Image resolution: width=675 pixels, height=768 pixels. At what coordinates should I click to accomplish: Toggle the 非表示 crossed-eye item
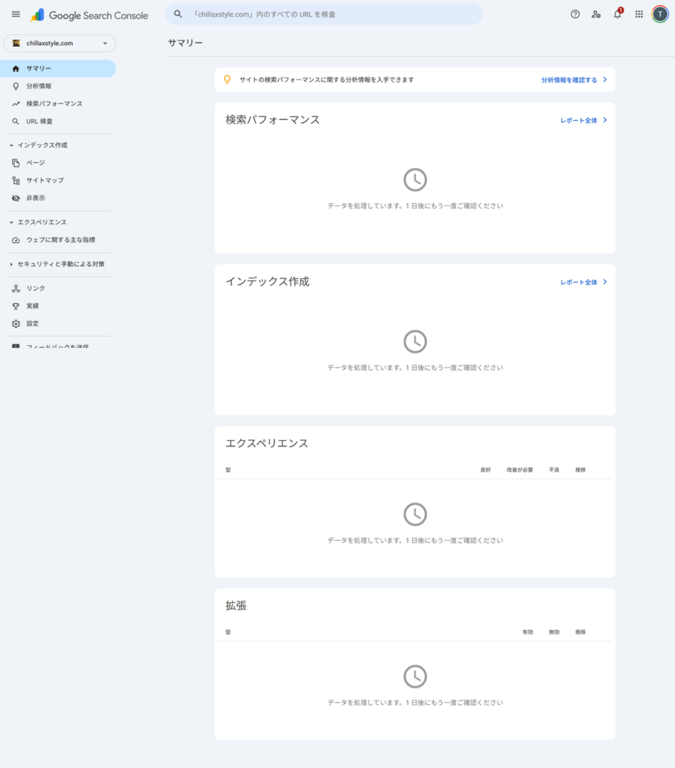[x=31, y=198]
